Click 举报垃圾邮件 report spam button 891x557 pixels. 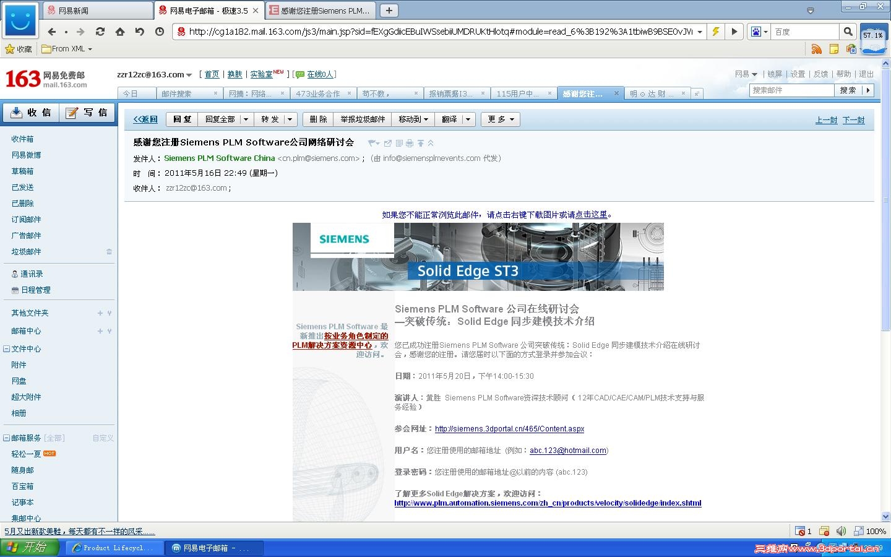(x=363, y=119)
